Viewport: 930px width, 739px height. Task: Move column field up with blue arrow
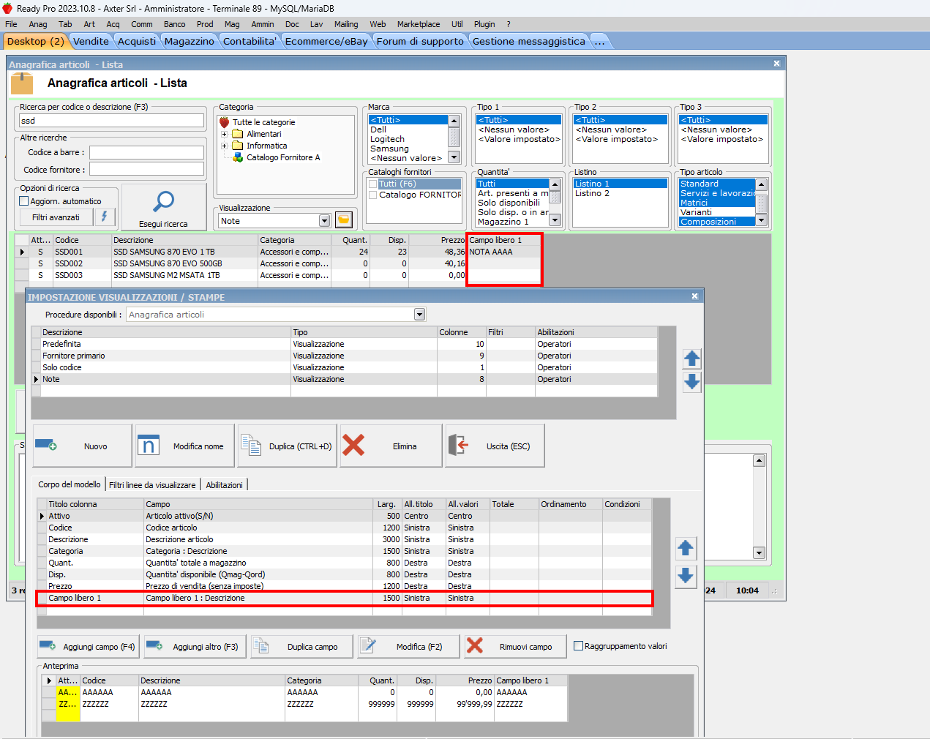686,548
